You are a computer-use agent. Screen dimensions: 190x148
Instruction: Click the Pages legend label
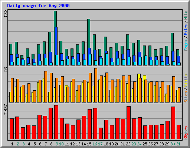click(186, 45)
